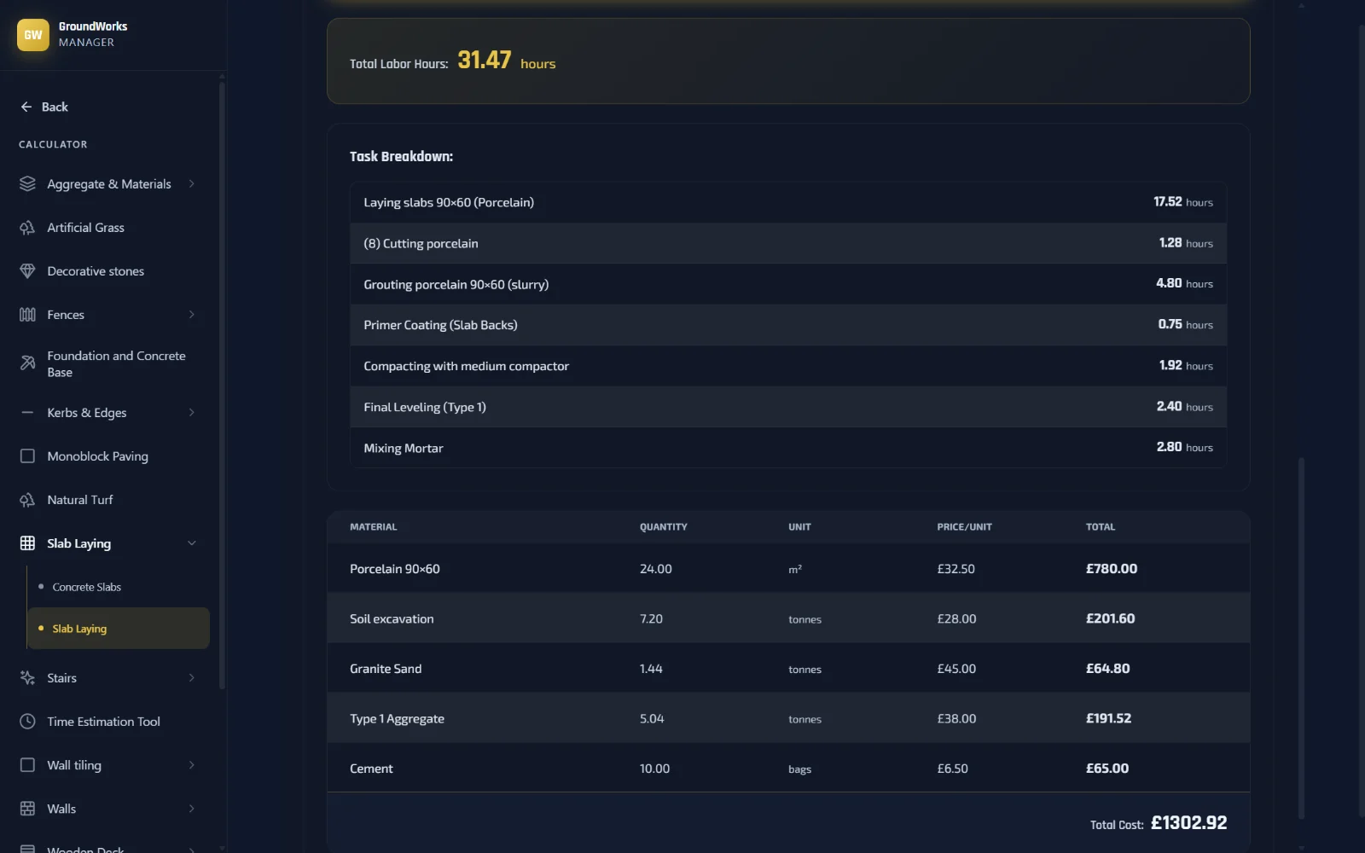The width and height of the screenshot is (1365, 853).
Task: Collapse the Slab Laying section chevron
Action: pyautogui.click(x=191, y=543)
